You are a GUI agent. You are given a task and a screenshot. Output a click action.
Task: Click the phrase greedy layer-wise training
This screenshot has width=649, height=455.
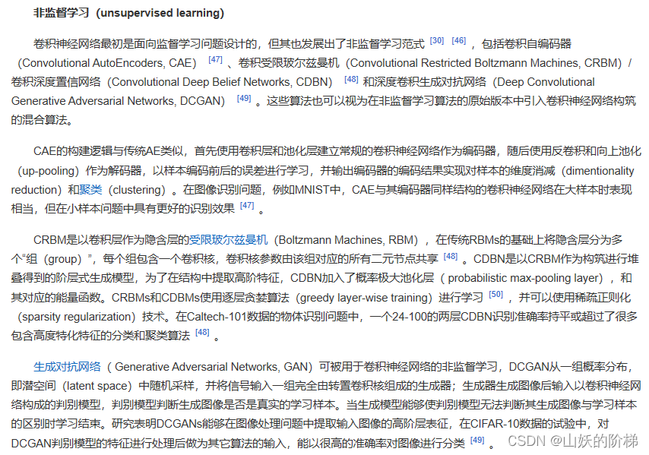[x=366, y=298]
